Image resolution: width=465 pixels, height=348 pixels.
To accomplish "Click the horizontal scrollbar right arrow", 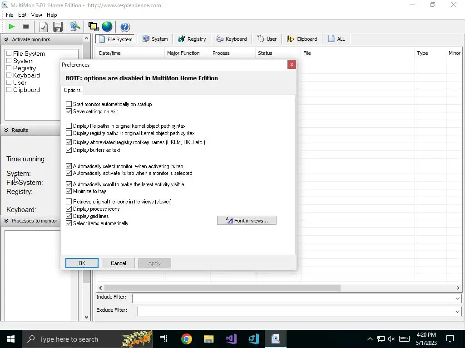I will point(458,288).
